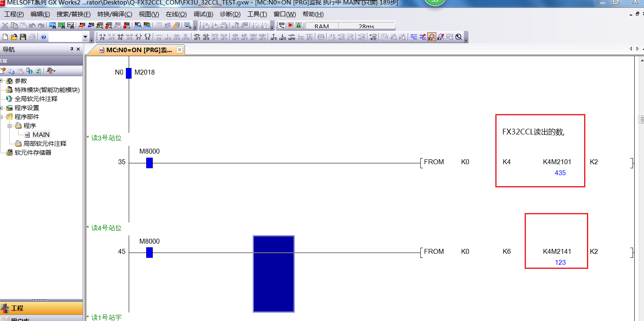
Task: Click the F5 open contact ladder icon
Action: (x=102, y=37)
